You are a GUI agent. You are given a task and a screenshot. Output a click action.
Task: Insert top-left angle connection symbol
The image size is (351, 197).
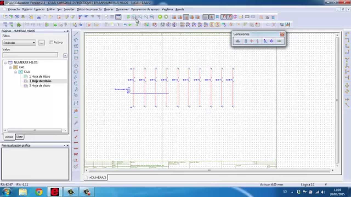(x=347, y=34)
